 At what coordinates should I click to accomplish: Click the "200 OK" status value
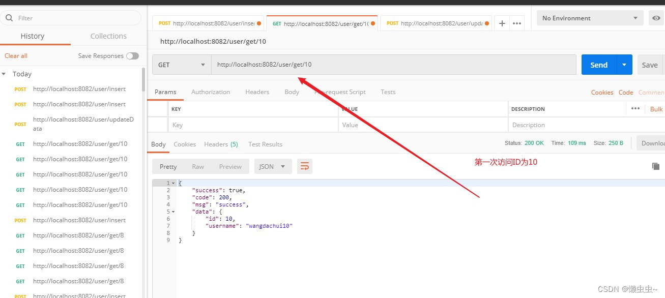pyautogui.click(x=534, y=143)
